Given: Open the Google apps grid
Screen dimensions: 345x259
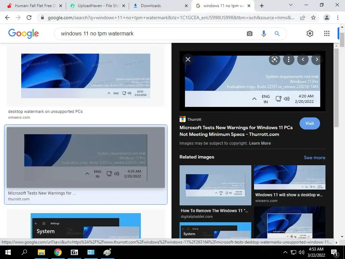Looking at the screenshot, I should point(327,33).
